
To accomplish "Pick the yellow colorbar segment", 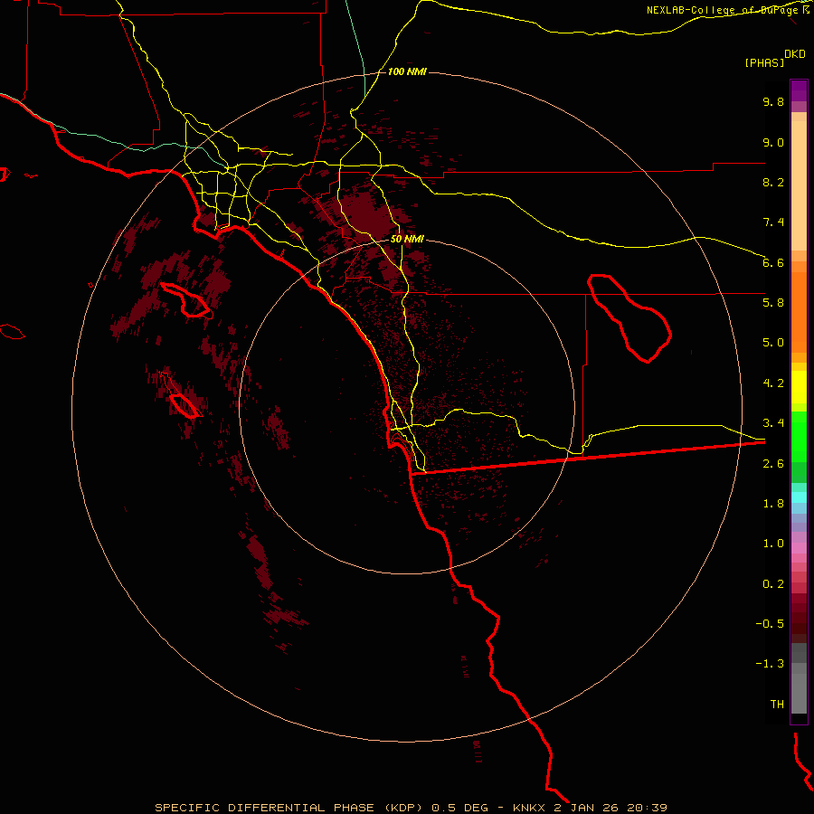I will pyautogui.click(x=799, y=387).
